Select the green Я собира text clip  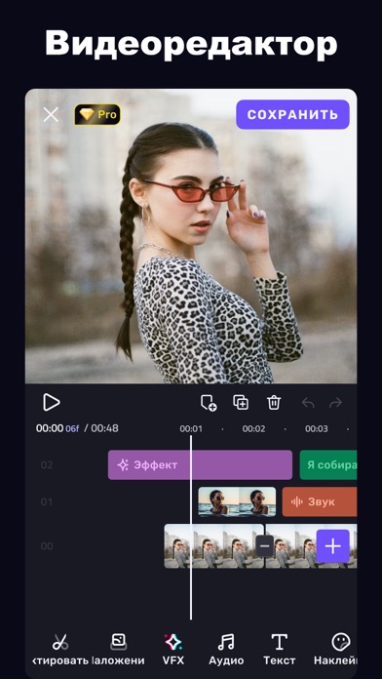[328, 465]
